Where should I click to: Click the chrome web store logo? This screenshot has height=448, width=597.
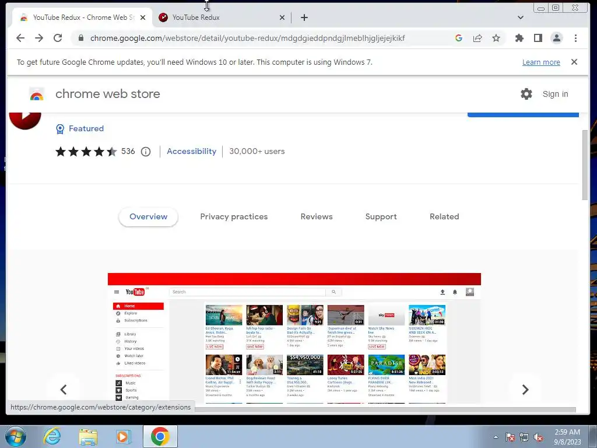pyautogui.click(x=37, y=94)
